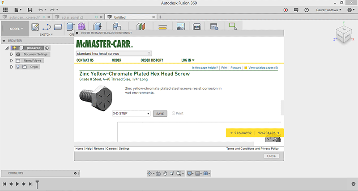
Task: Click the hex head screw thumbnail
Action: click(96, 98)
